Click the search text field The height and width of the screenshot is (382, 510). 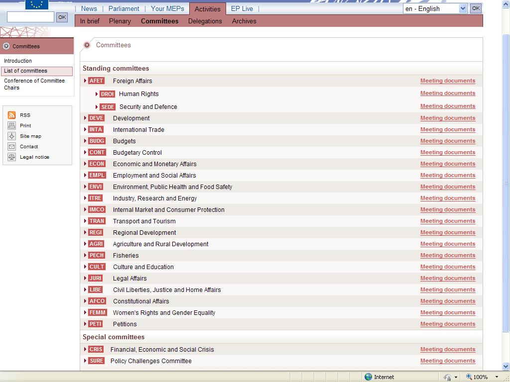click(x=30, y=17)
